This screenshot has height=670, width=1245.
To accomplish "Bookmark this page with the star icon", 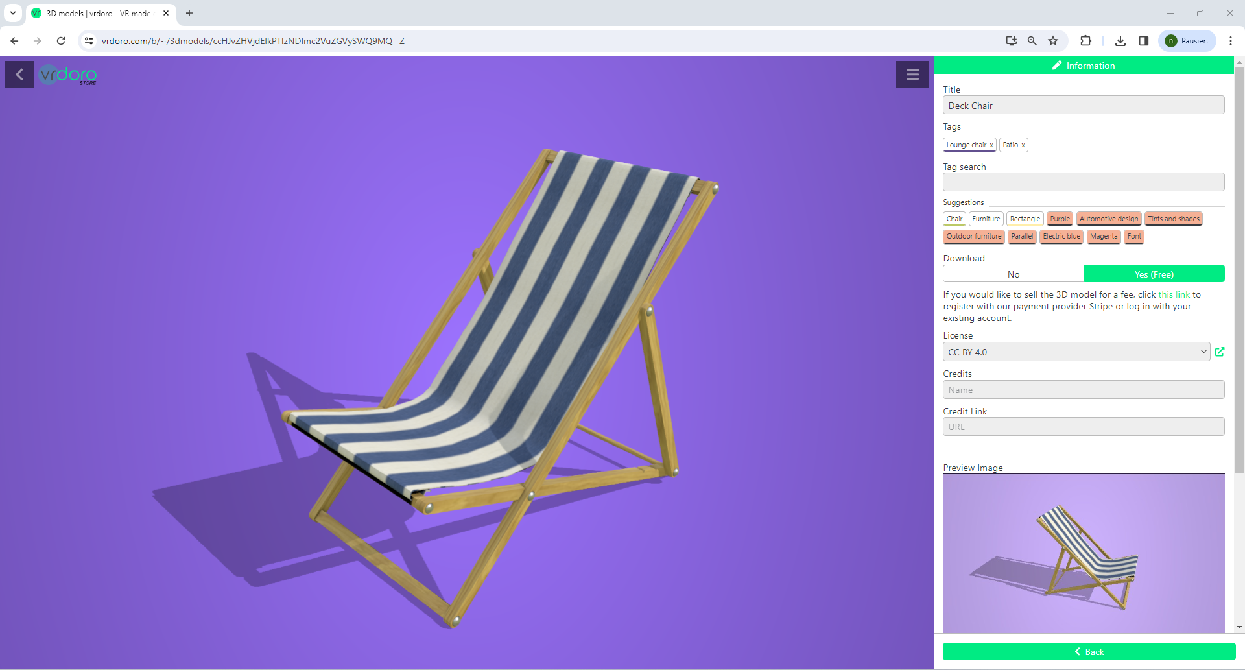I will [1053, 41].
